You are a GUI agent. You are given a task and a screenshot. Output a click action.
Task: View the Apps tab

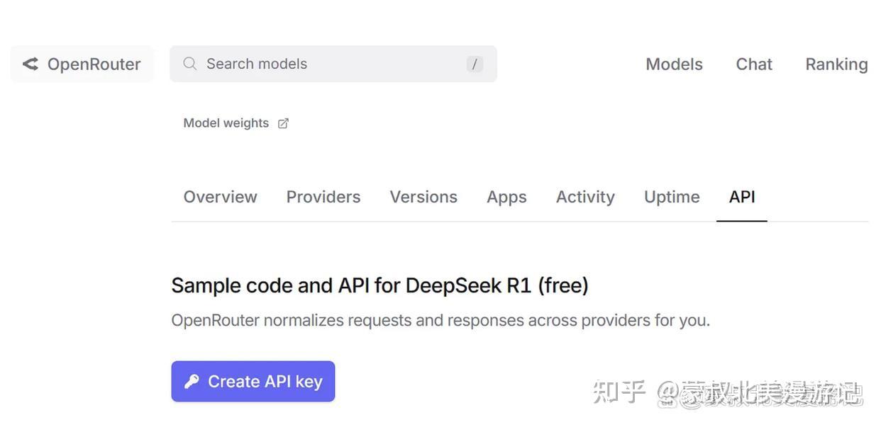point(506,196)
